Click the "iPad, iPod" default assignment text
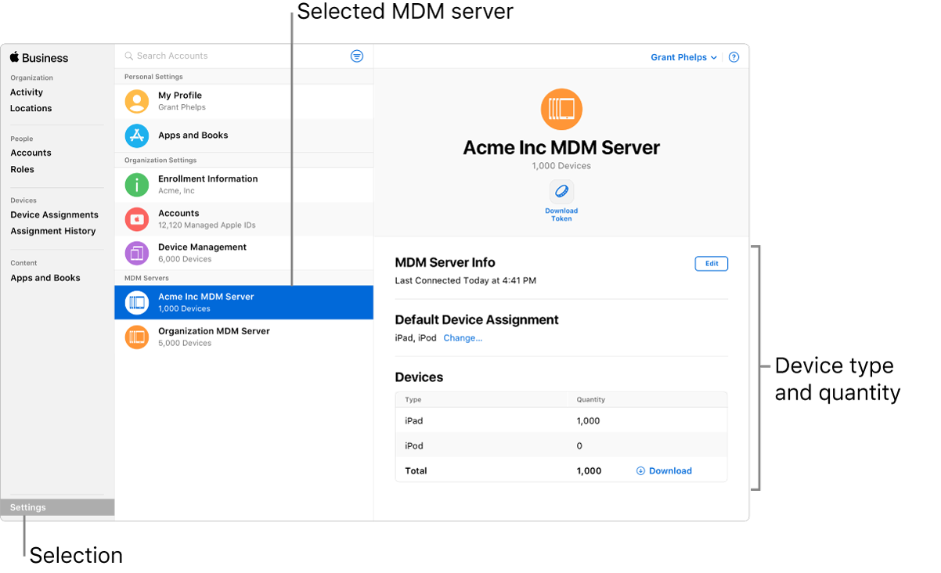Viewport: 941px width, 573px height. click(416, 338)
